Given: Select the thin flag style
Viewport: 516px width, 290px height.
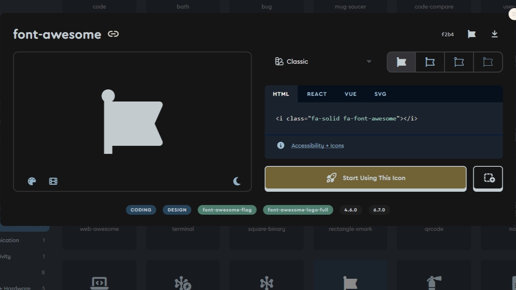Looking at the screenshot, I should (x=488, y=62).
